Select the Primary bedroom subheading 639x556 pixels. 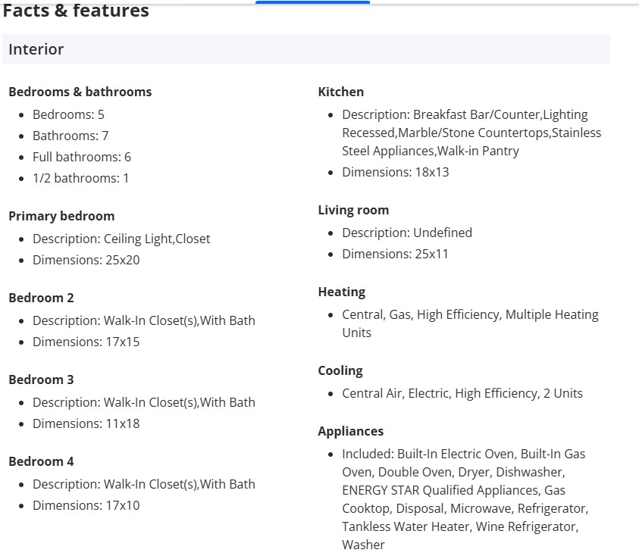click(61, 216)
